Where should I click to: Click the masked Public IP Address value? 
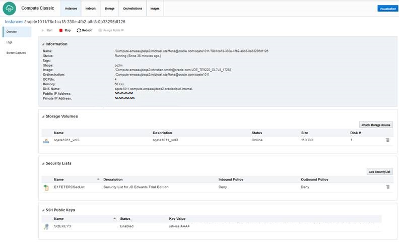[124, 93]
